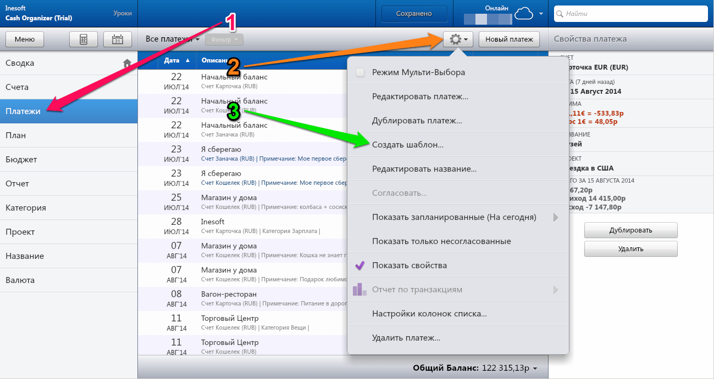714x379 pixels.
Task: Choose Создать шаблон... in the menu
Action: [x=458, y=145]
